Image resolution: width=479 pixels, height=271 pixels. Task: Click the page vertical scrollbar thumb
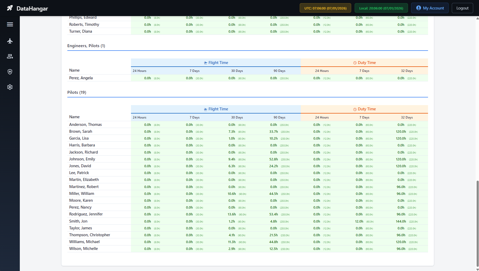(477, 223)
